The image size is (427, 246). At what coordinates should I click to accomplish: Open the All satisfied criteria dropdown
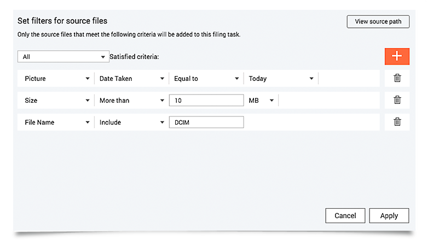[x=64, y=56]
